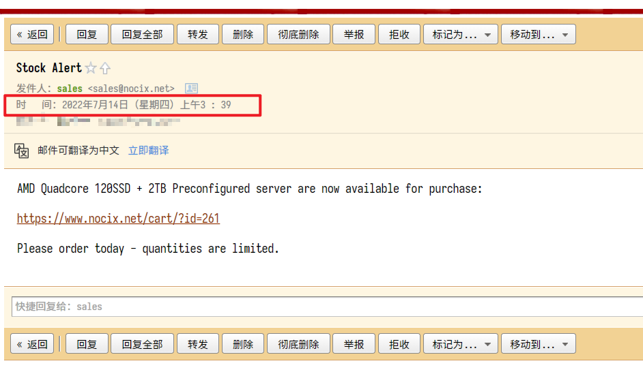Screen dimensions: 643x372
Task: Click the top 拒收 reject button
Action: (399, 34)
